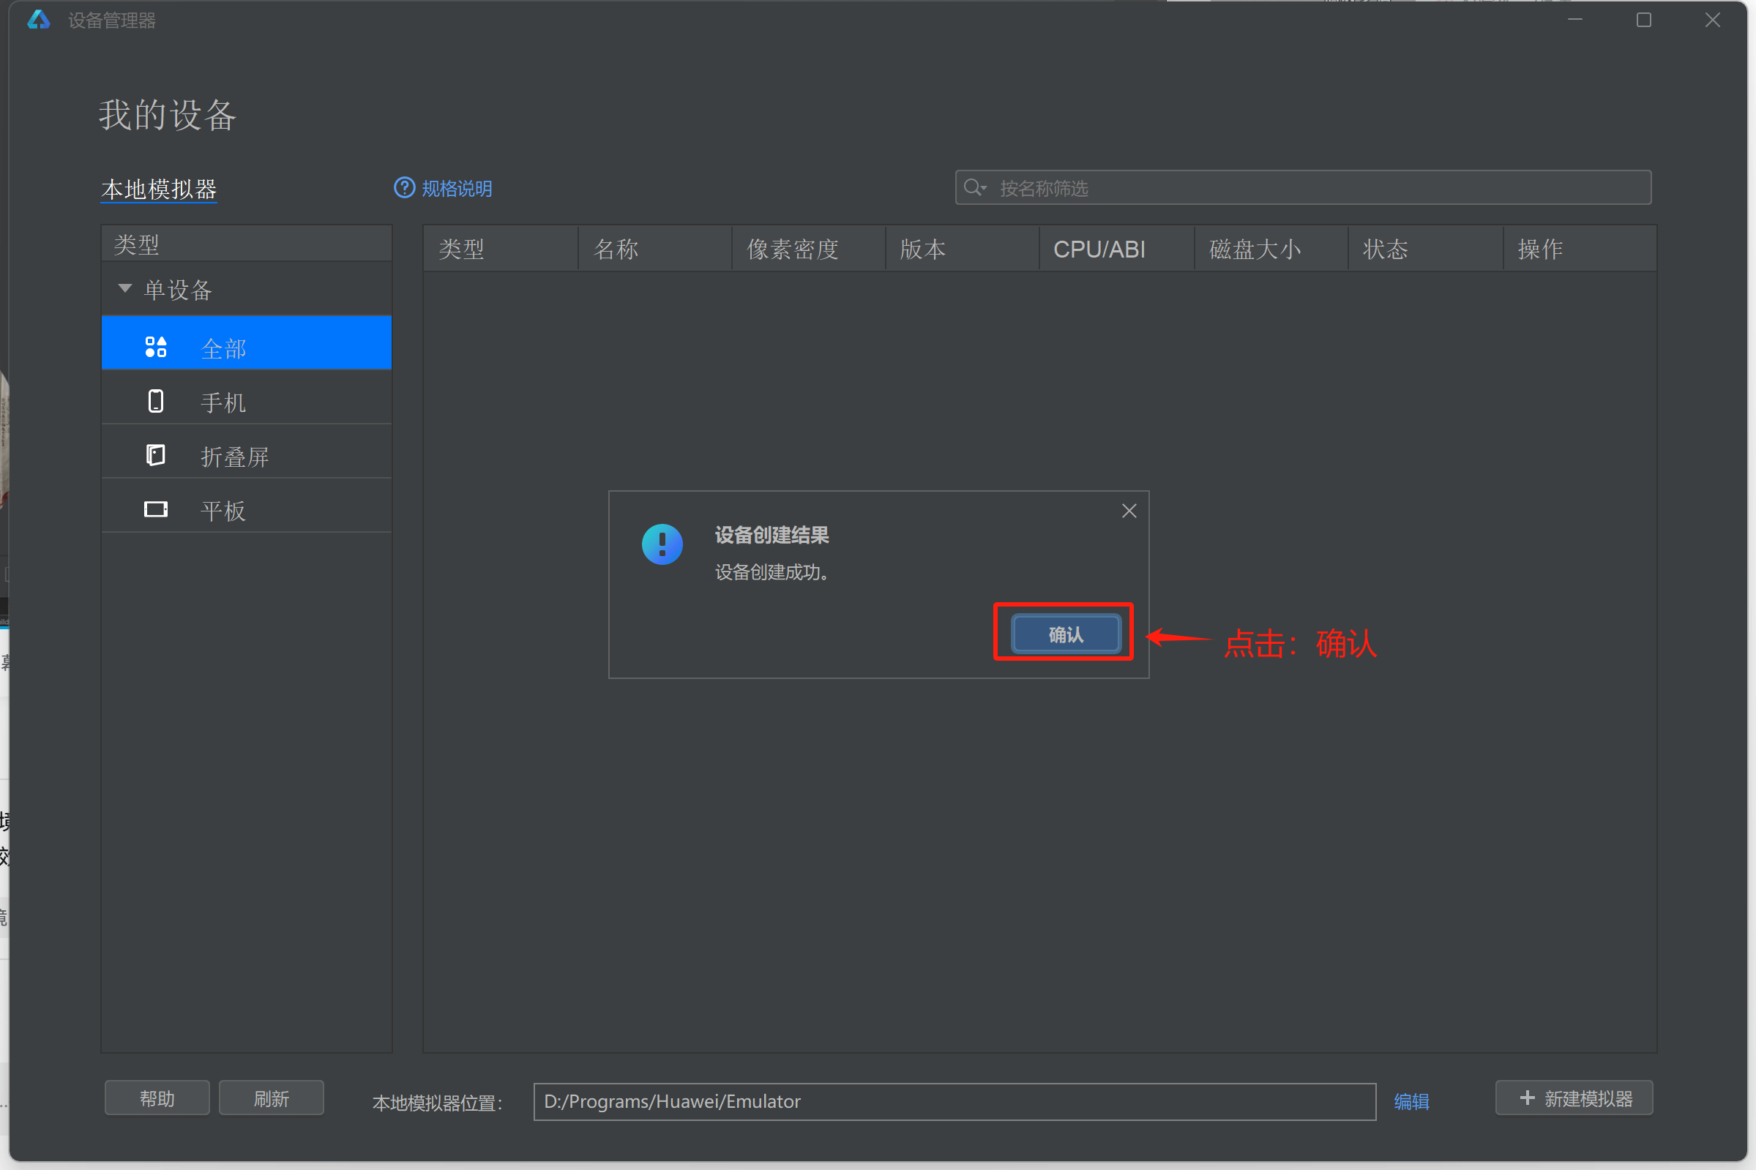Click the emulator location path field
This screenshot has width=1756, height=1170.
point(954,1101)
